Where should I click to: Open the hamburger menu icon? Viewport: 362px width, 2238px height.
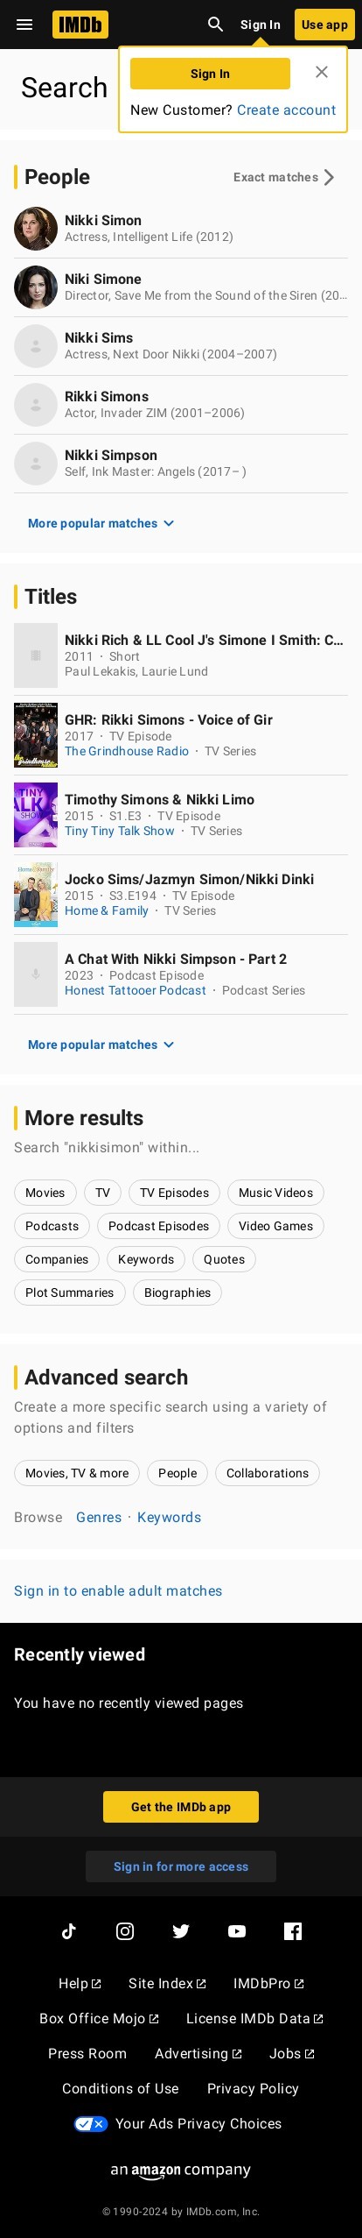pyautogui.click(x=24, y=25)
